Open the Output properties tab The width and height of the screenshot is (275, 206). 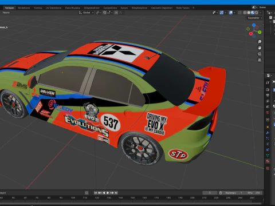click(268, 95)
